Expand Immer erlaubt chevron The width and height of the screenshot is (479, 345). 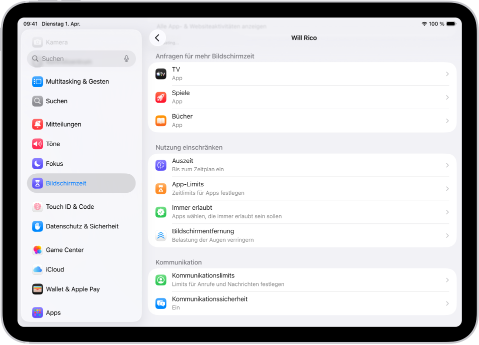(x=447, y=212)
